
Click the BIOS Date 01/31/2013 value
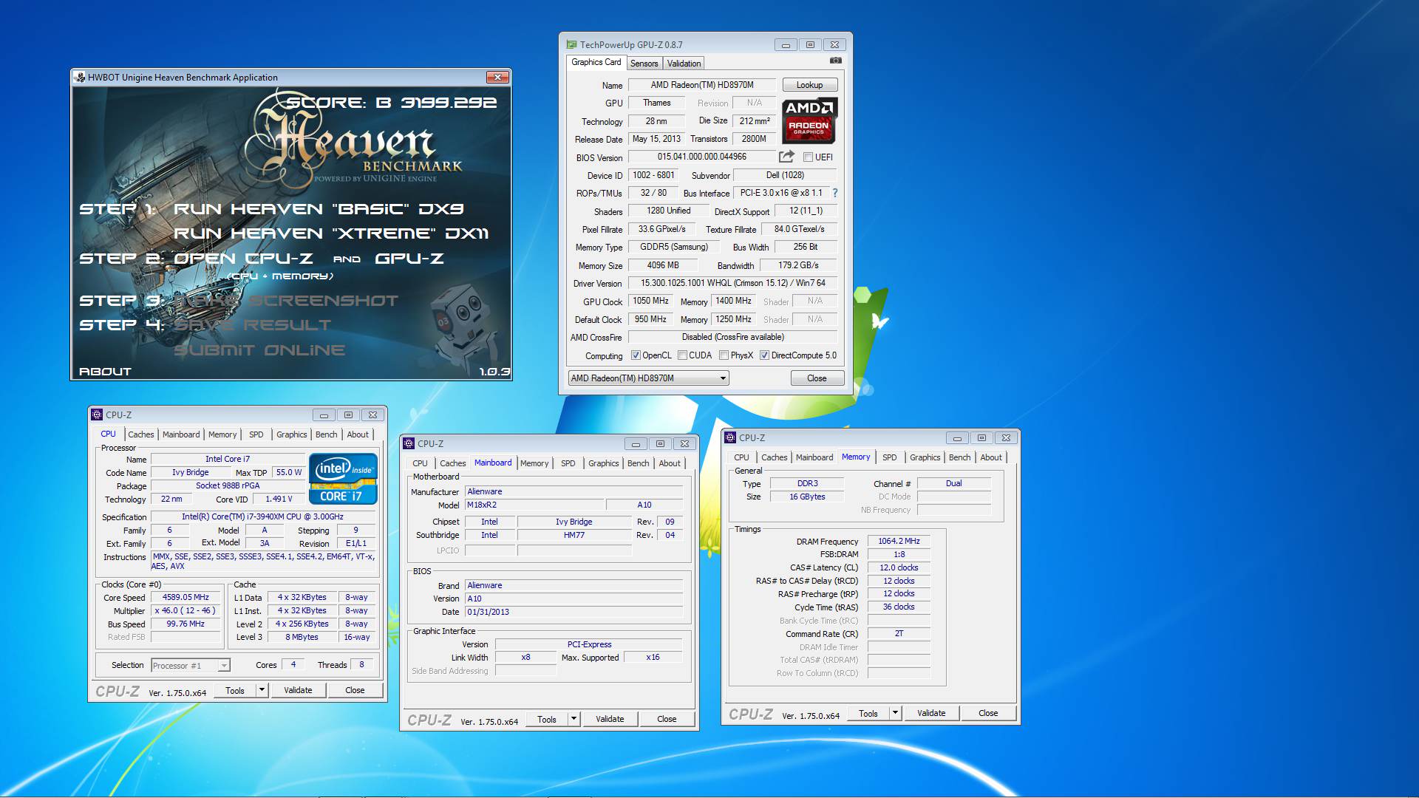(x=574, y=612)
